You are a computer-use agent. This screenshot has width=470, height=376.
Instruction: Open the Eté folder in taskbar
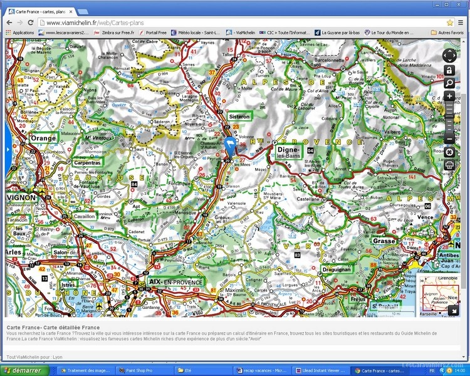coord(202,370)
